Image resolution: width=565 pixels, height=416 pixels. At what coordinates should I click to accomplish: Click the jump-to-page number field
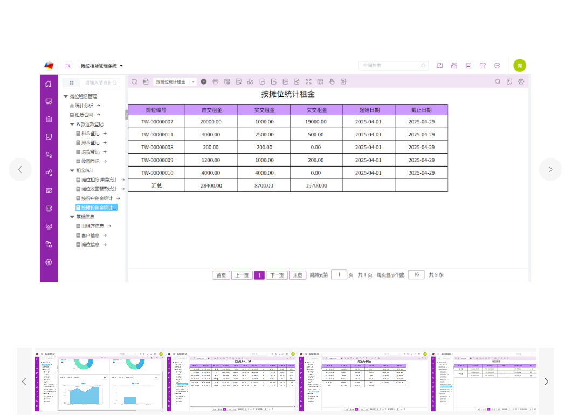click(339, 275)
